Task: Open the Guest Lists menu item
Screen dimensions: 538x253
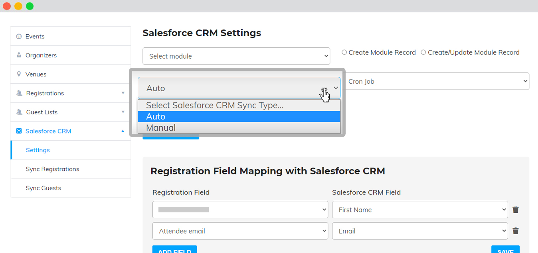Action: [x=71, y=112]
